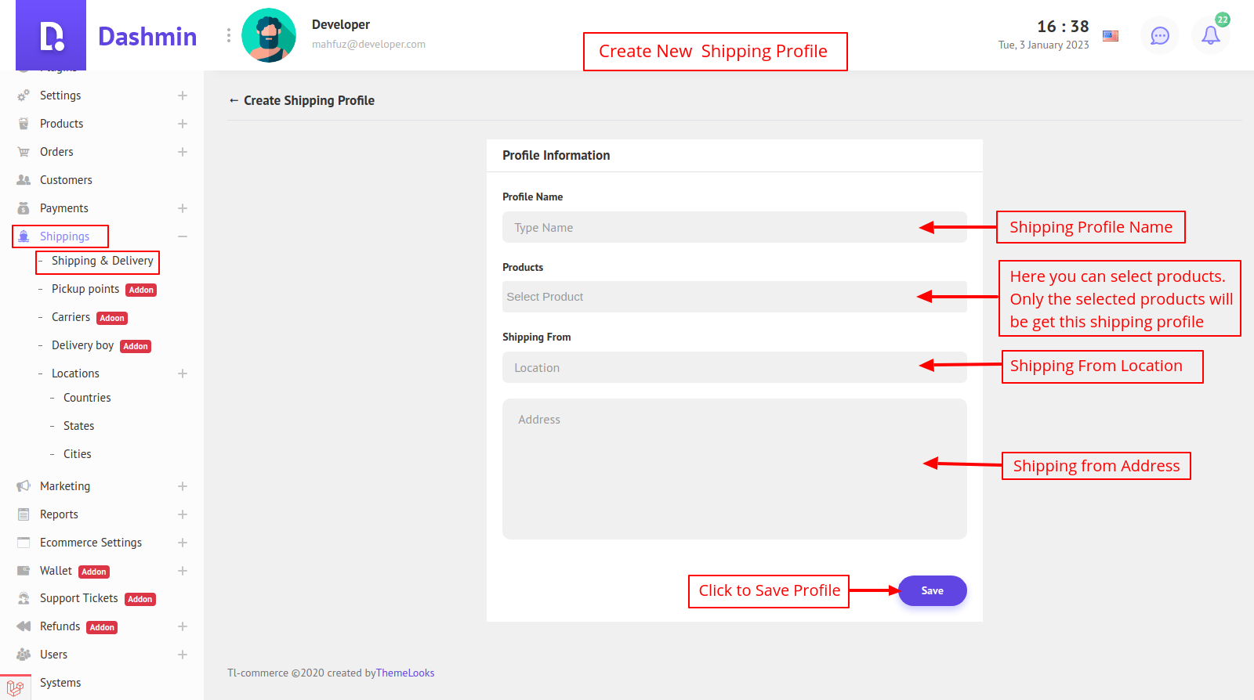Open Shipping & Delivery submenu item
Image resolution: width=1254 pixels, height=700 pixels.
click(x=102, y=261)
